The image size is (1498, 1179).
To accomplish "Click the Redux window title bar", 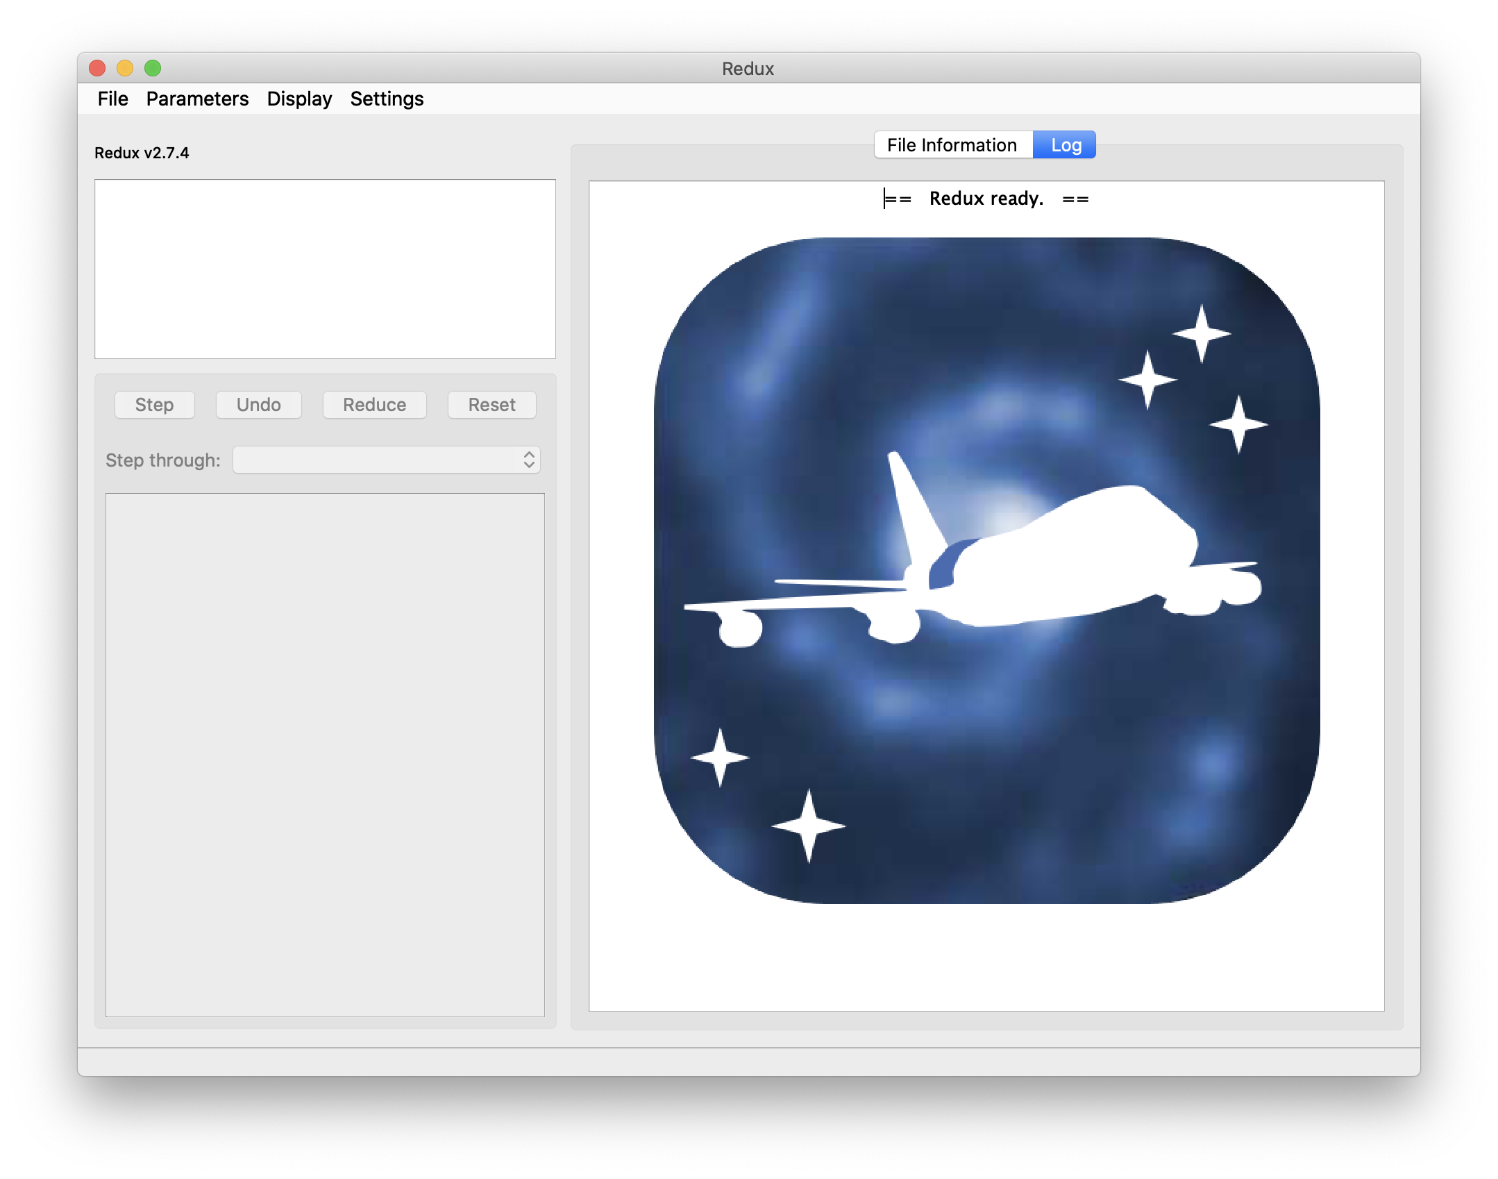I will [x=748, y=68].
